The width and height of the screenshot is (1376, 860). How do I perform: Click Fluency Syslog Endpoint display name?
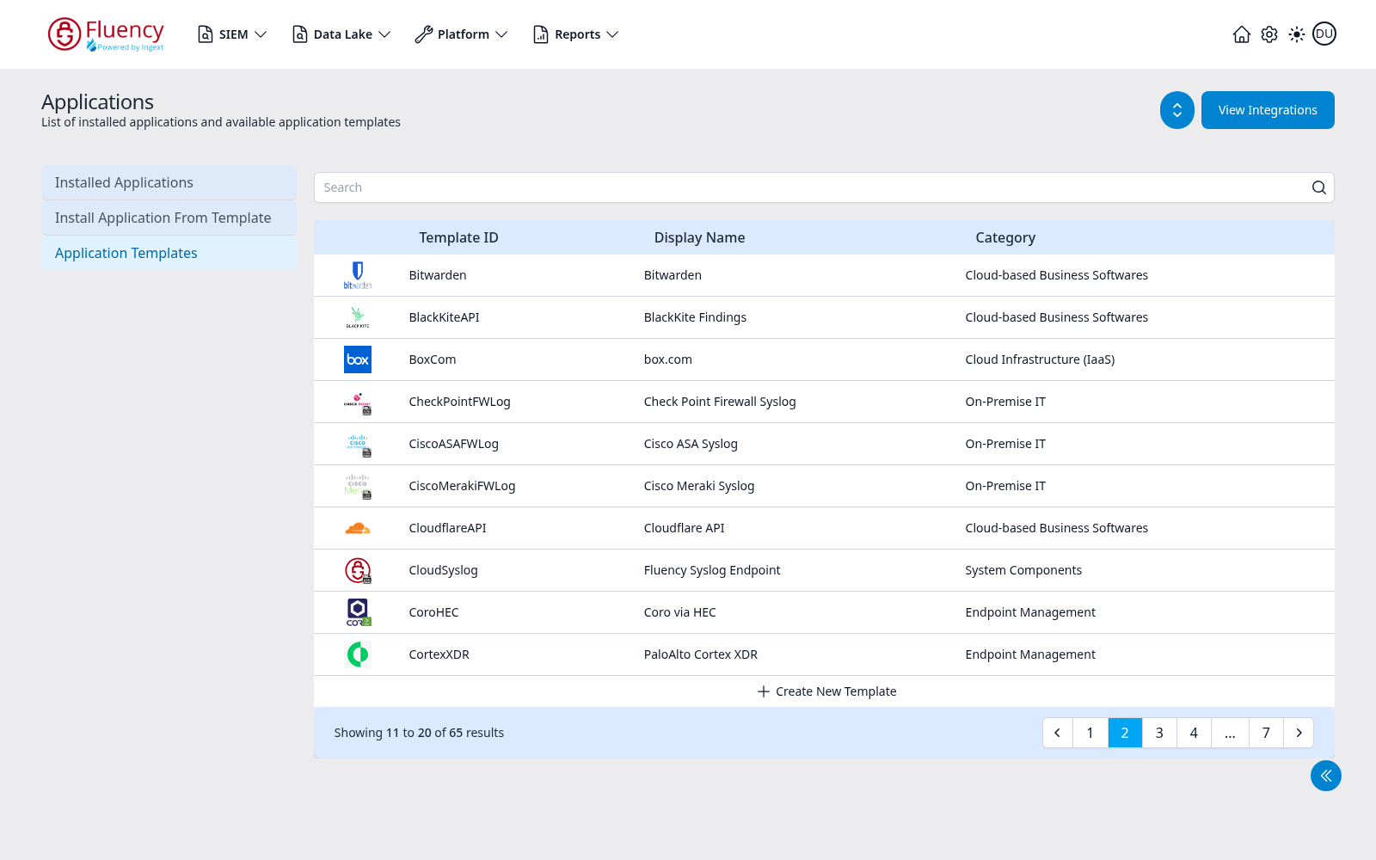[x=712, y=570]
